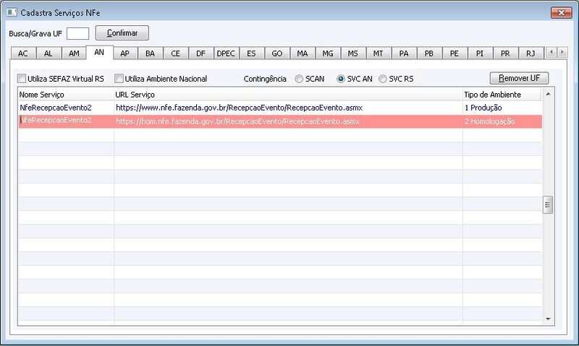This screenshot has height=346, width=579.
Task: Click the Remover UF button
Action: [519, 78]
